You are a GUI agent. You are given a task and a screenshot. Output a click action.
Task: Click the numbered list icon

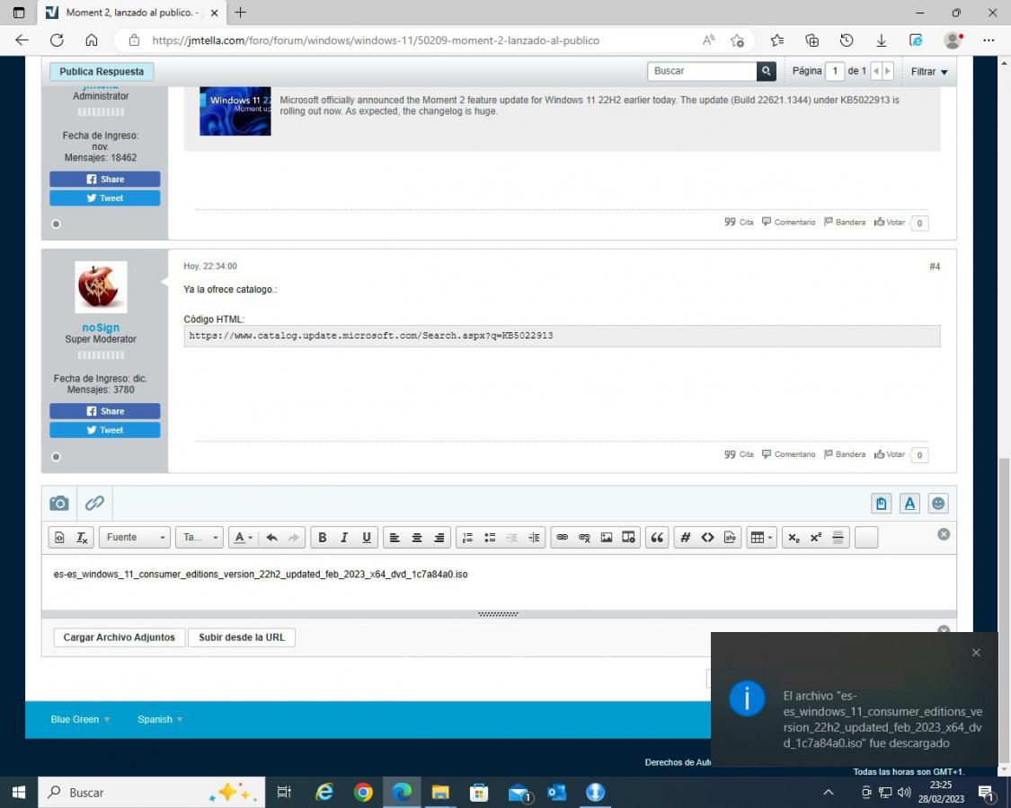coord(467,538)
